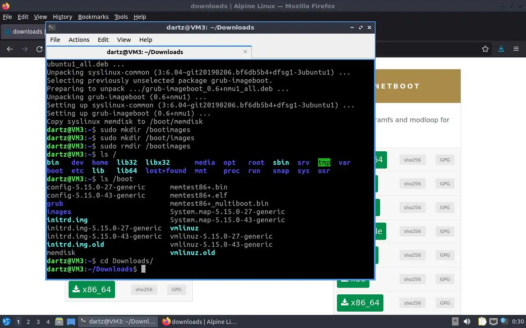Launch the file manager from the taskbar
The height and width of the screenshot is (328, 526).
59,321
